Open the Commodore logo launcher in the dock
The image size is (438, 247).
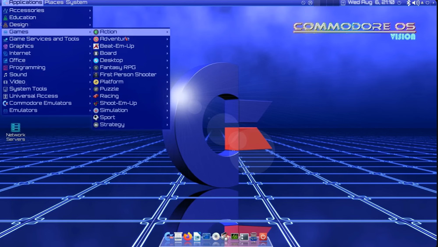point(168,236)
